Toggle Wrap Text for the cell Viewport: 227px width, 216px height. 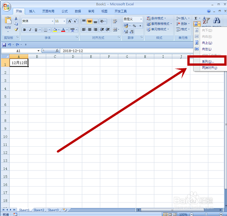(x=115, y=21)
